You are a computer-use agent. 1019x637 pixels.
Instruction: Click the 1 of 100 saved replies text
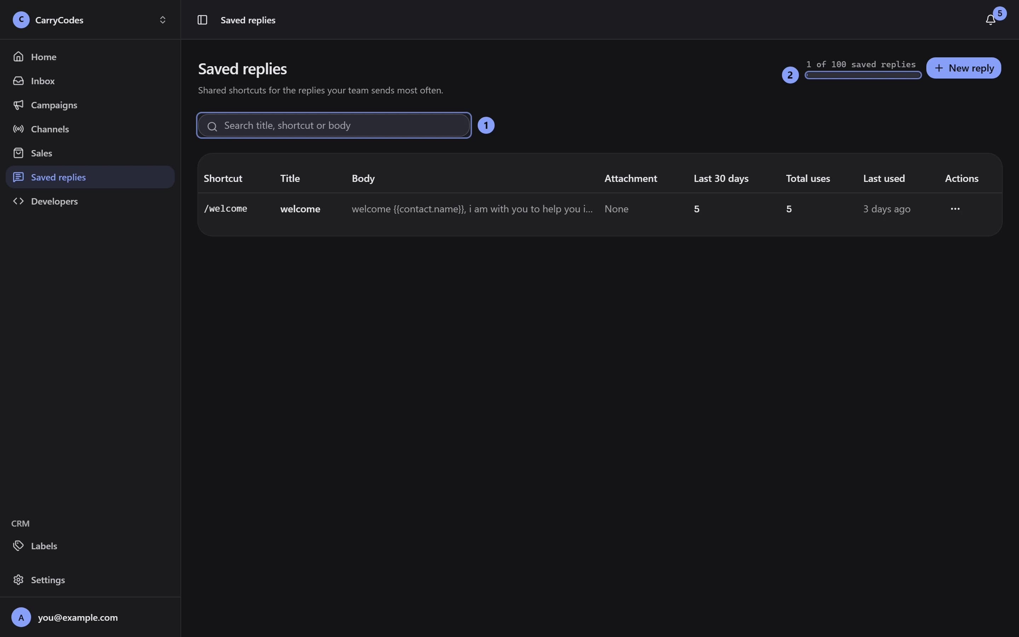(861, 64)
